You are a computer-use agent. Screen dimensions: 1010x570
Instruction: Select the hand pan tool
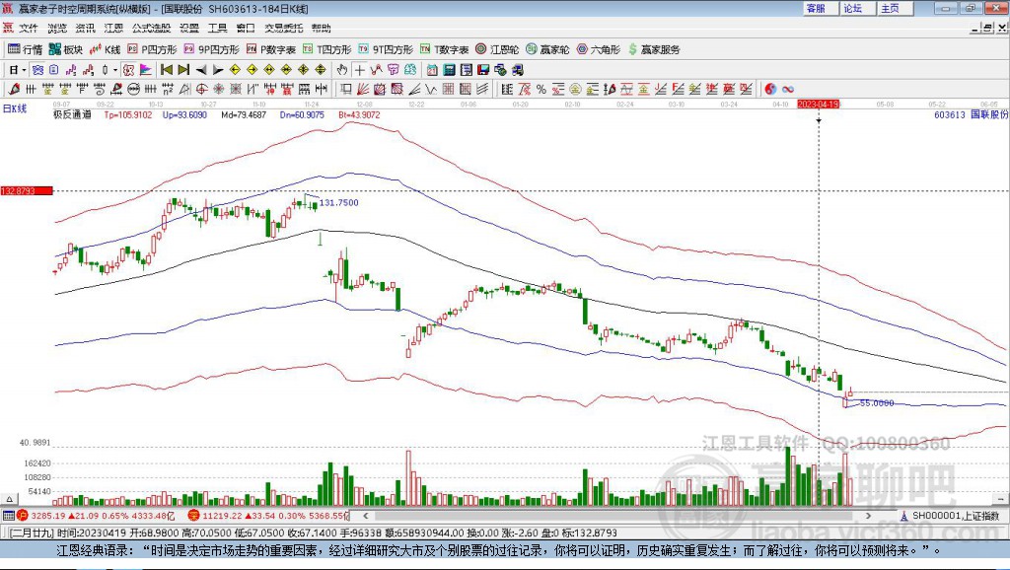tap(342, 70)
